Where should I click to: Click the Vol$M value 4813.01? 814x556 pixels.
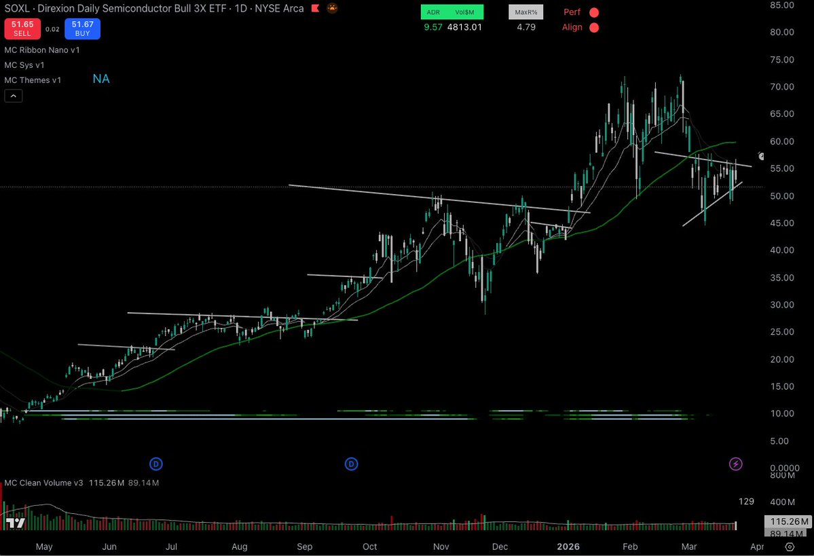[x=464, y=27]
